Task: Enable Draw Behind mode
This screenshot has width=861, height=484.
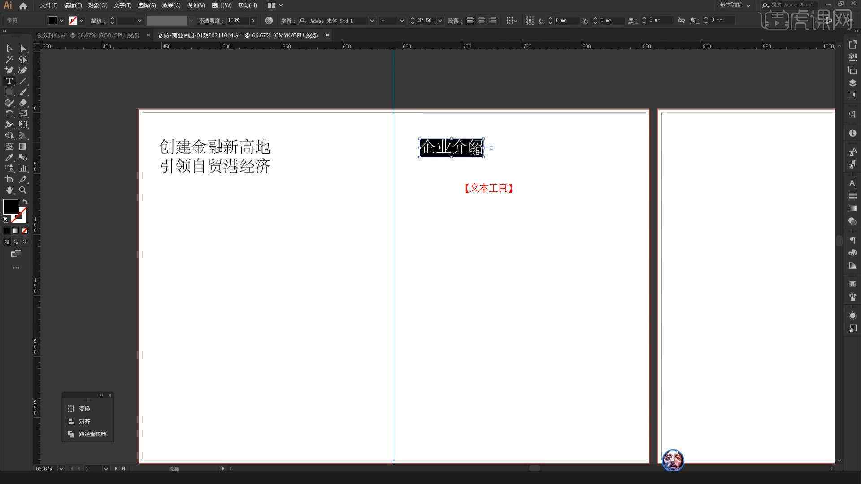Action: tap(16, 242)
